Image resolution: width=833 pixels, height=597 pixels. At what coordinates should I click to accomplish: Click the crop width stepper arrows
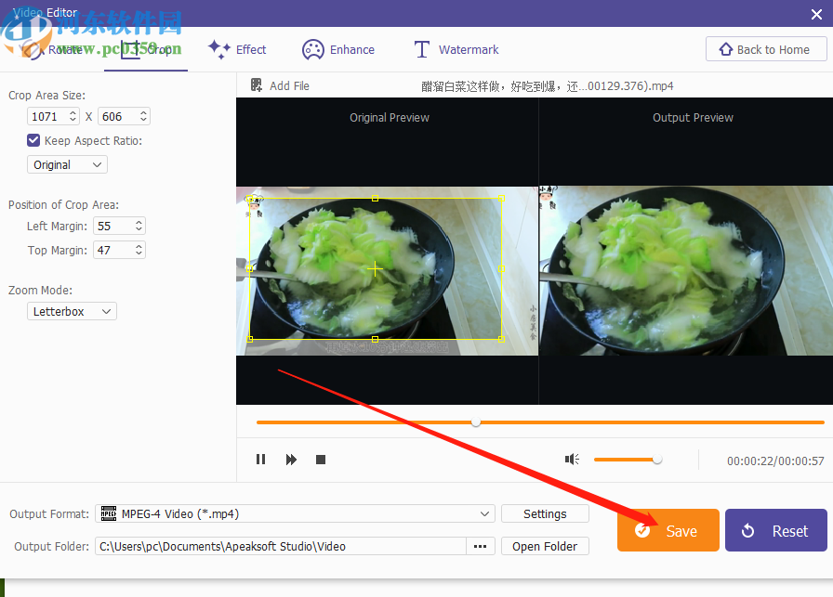73,116
